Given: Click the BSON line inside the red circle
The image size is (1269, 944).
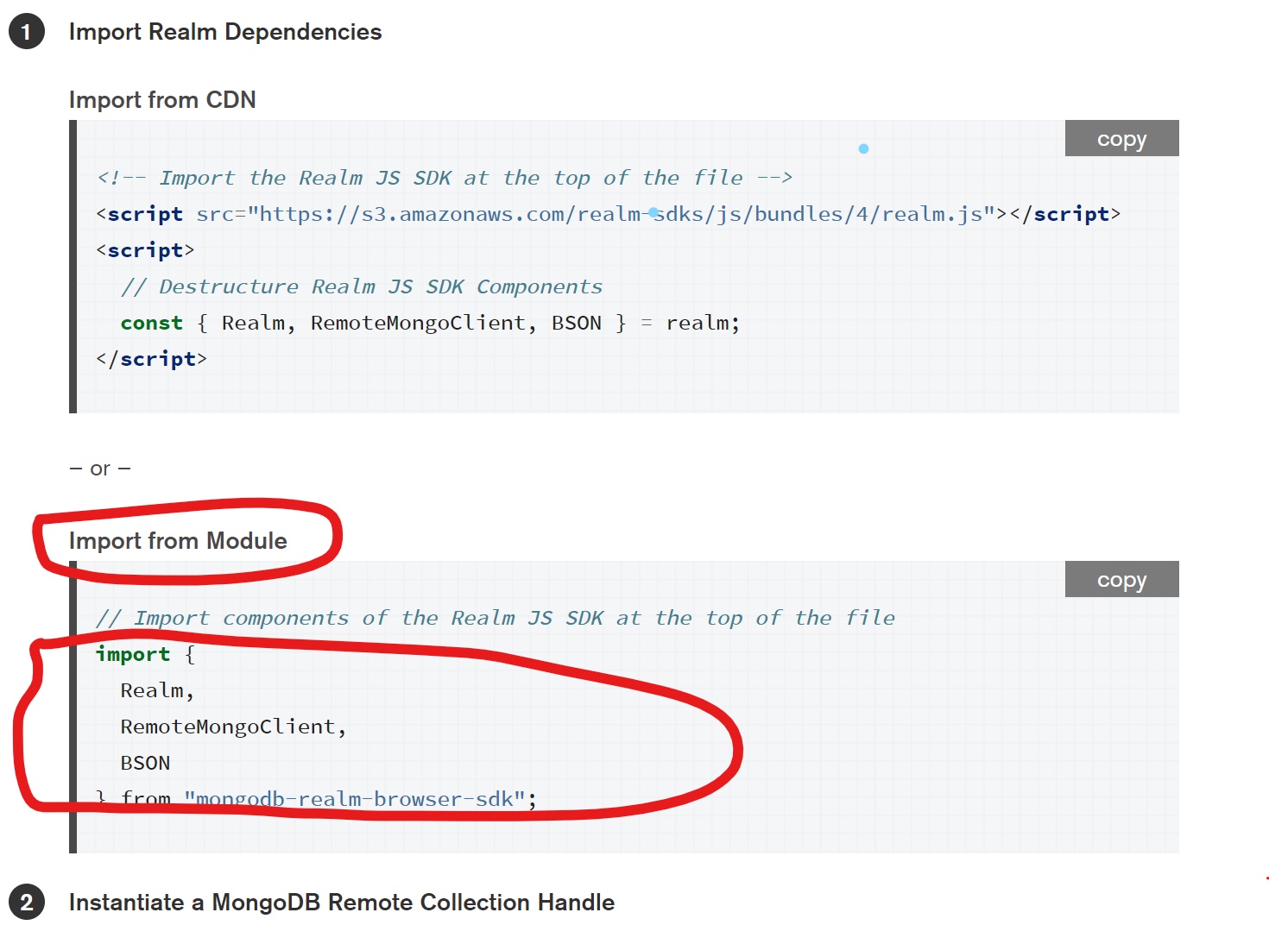Looking at the screenshot, I should (x=145, y=763).
